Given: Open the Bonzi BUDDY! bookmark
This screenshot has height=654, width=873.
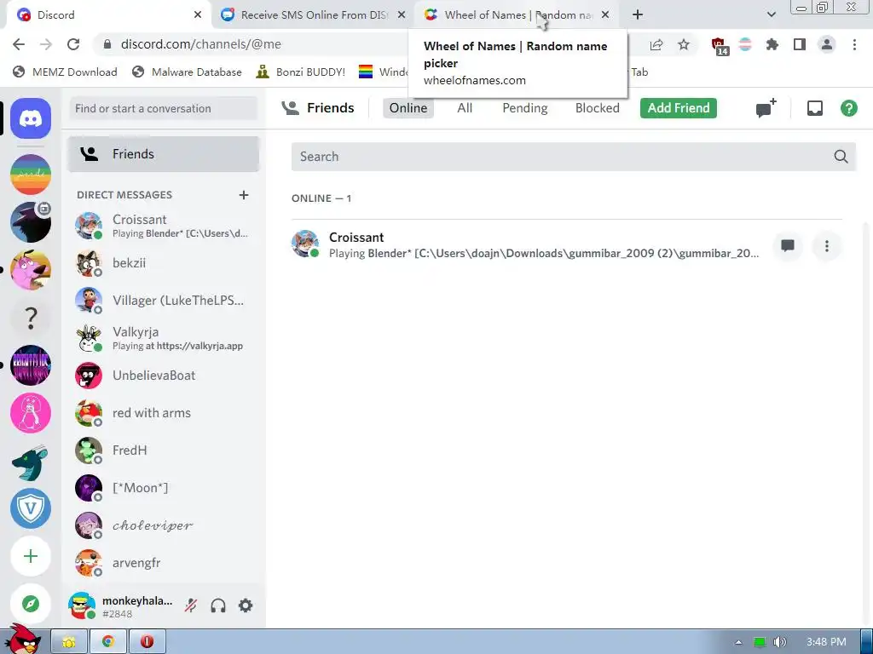Looking at the screenshot, I should pyautogui.click(x=301, y=72).
